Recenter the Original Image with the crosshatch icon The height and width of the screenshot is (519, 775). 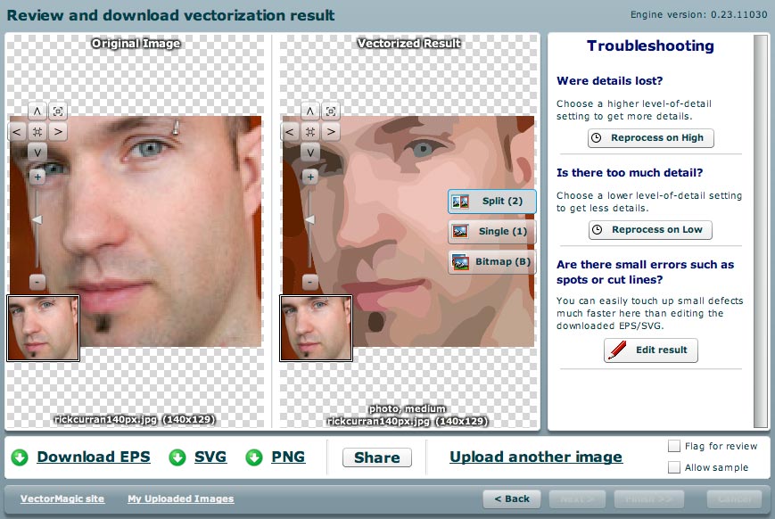(37, 131)
